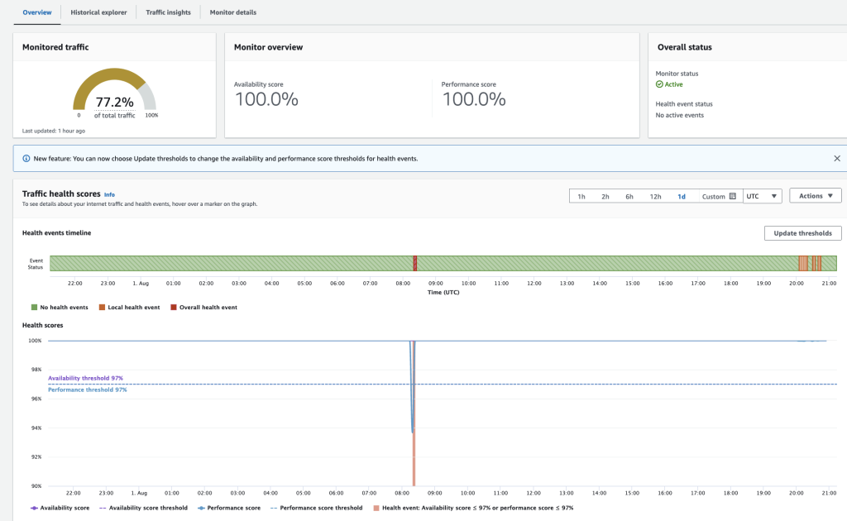This screenshot has width=847, height=521.
Task: Switch to the Historical explorer tab
Action: click(98, 12)
